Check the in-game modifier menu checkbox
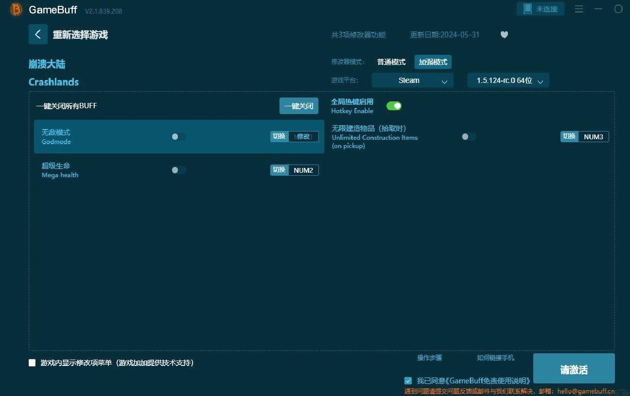 pos(32,363)
